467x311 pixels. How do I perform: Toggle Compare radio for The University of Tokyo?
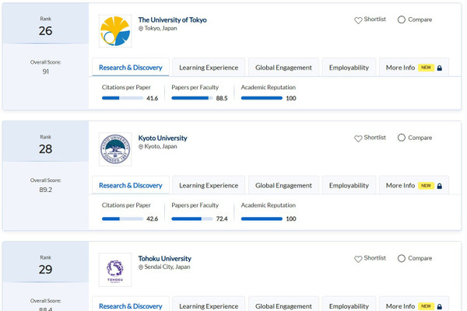(402, 20)
